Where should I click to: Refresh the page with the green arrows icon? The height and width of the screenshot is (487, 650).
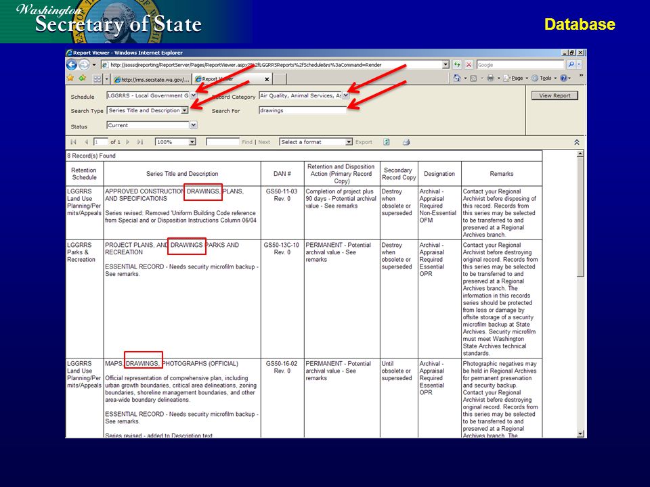(457, 65)
